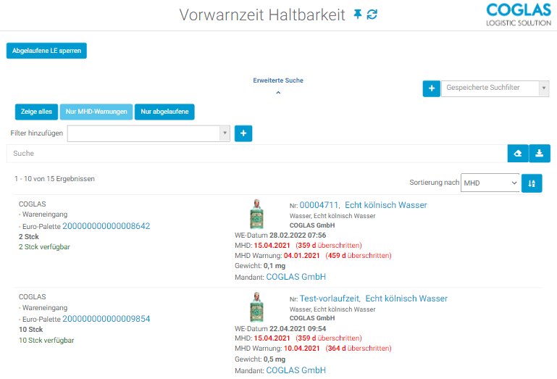Select the Zeige alles filter
The image size is (557, 379).
[x=36, y=112]
